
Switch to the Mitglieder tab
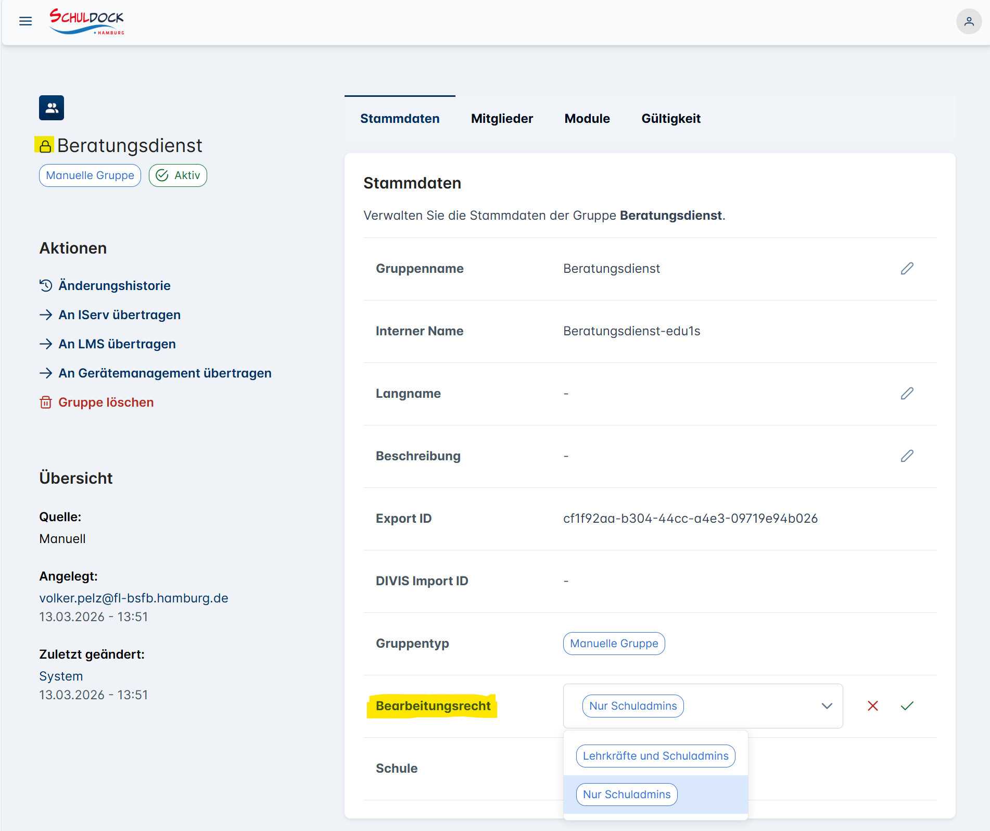coord(502,119)
